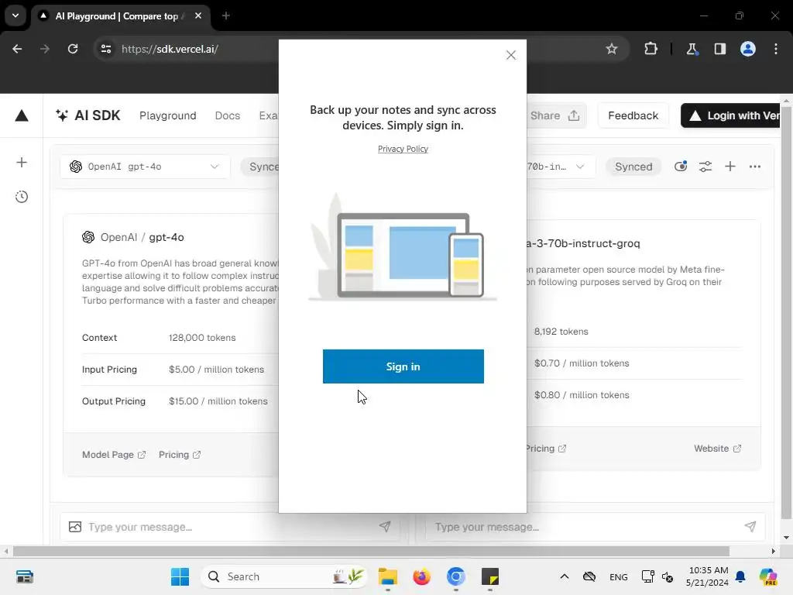Reload the page with refresh icon
Image resolution: width=793 pixels, height=595 pixels.
point(73,49)
